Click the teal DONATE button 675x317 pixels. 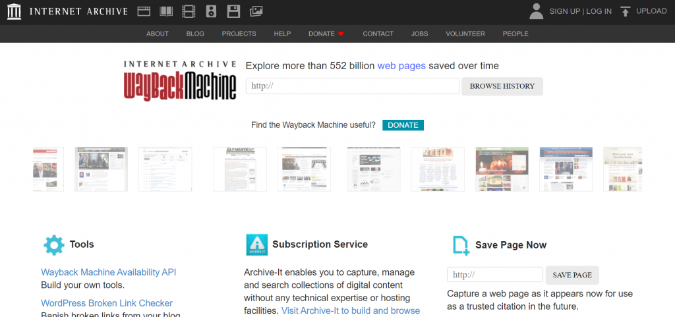[x=403, y=125]
